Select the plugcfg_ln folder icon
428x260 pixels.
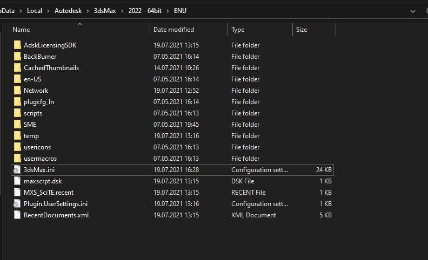(17, 101)
